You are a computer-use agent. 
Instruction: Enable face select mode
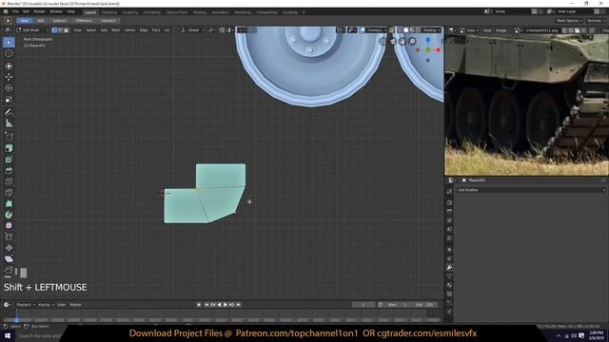[x=66, y=29]
